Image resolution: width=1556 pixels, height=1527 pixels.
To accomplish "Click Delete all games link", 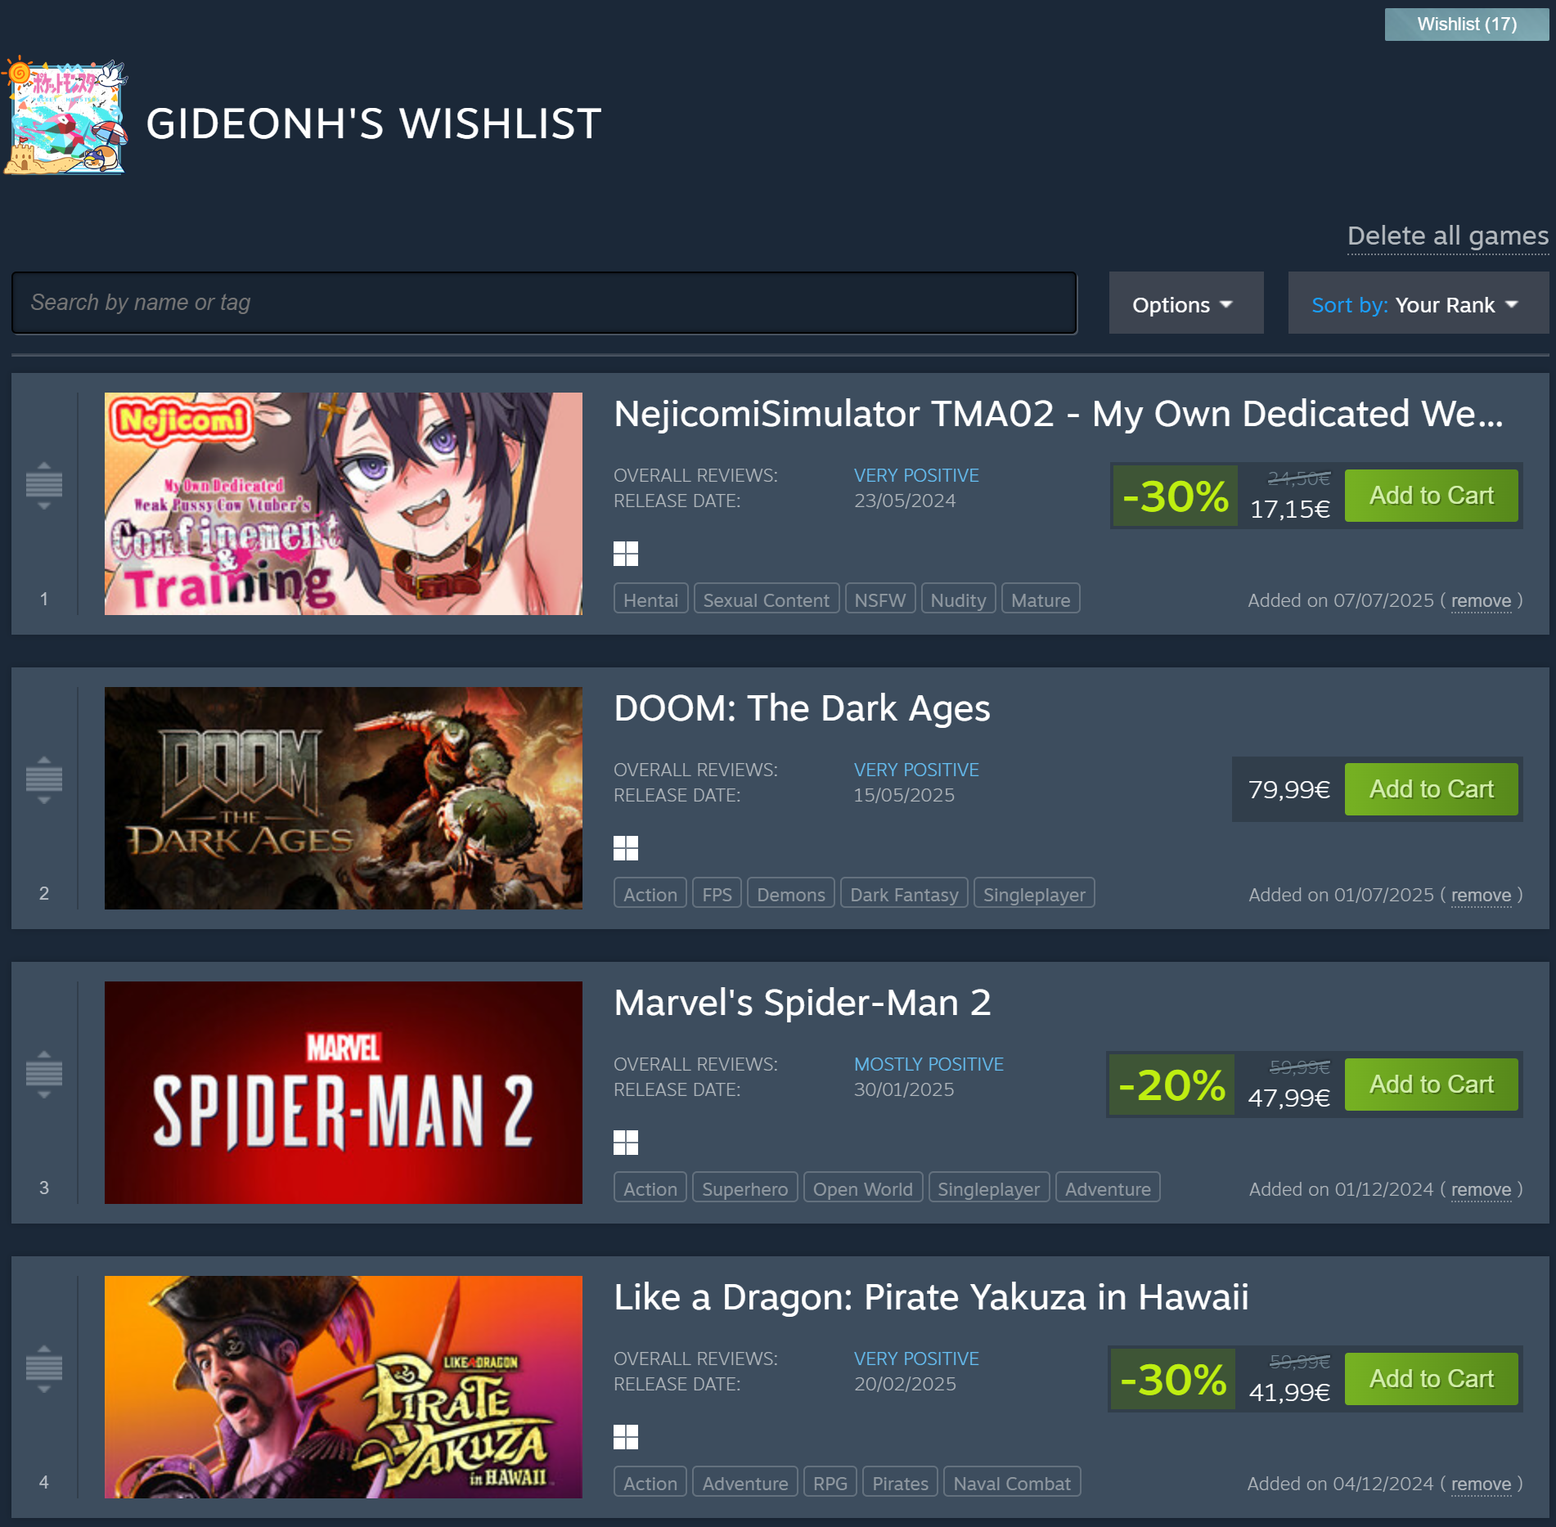I will [x=1447, y=236].
